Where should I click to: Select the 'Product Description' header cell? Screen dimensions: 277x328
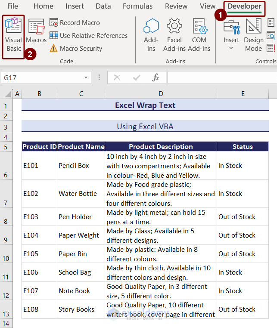pyautogui.click(x=161, y=147)
